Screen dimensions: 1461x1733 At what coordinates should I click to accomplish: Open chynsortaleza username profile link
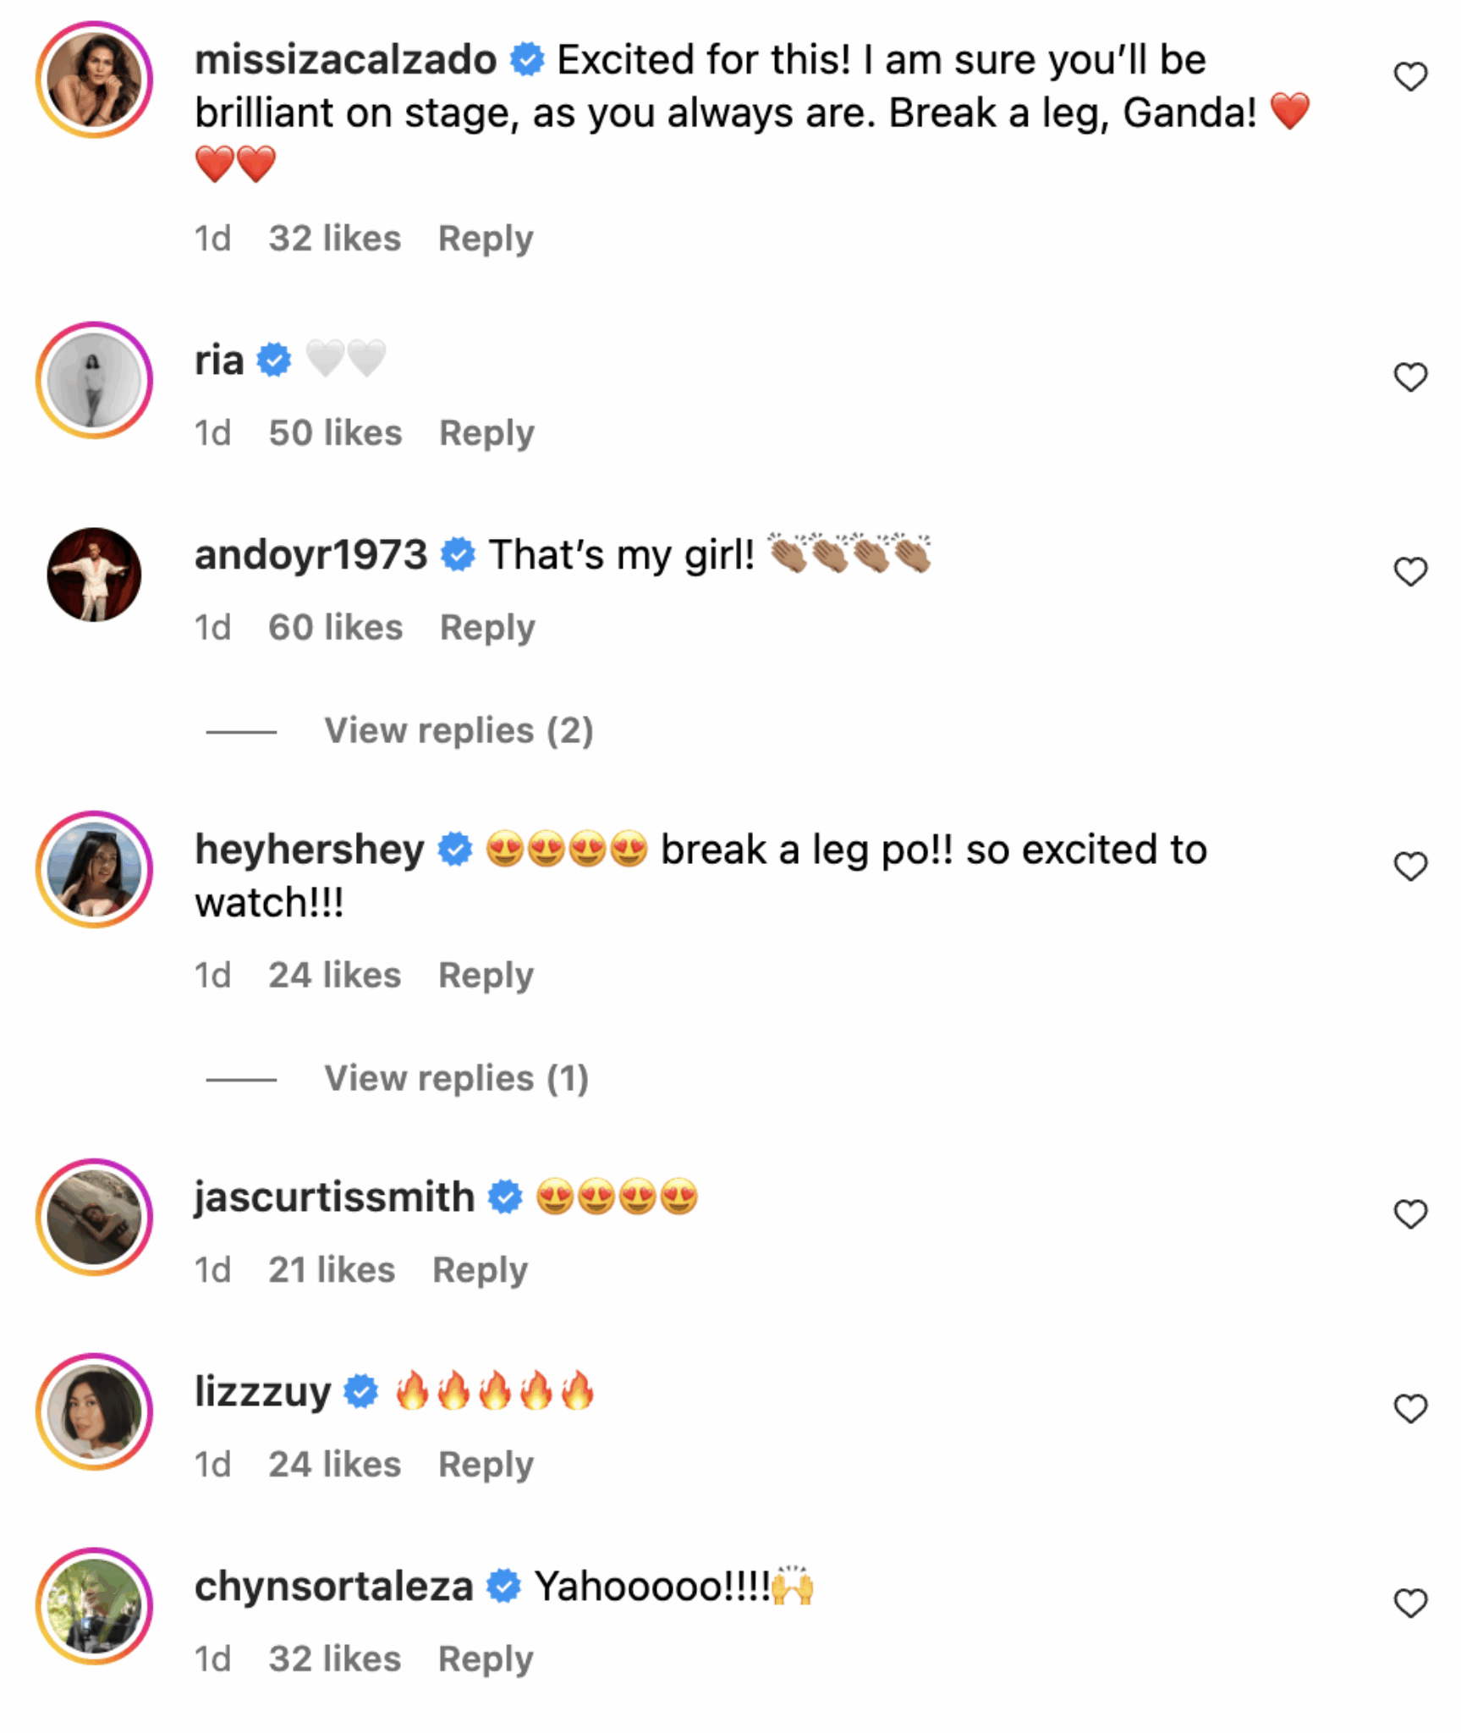coord(333,1587)
